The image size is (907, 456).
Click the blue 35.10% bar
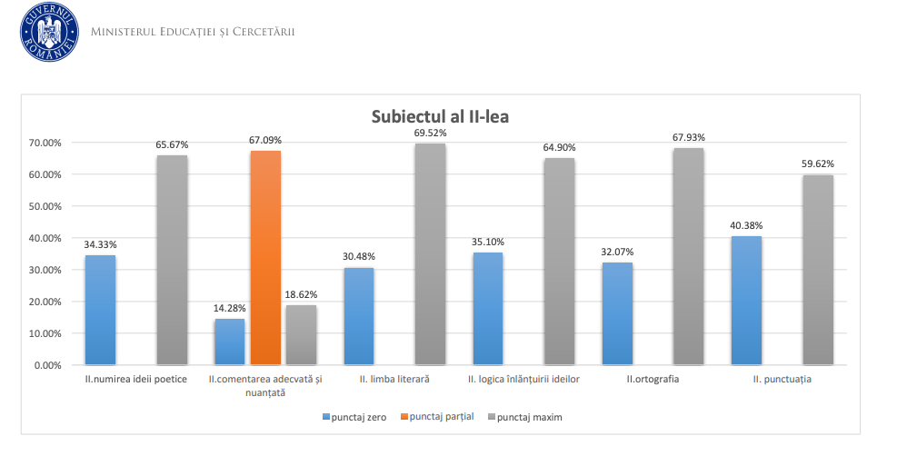coord(488,309)
